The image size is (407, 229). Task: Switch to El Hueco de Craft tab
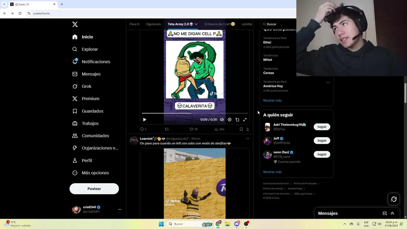click(x=220, y=24)
